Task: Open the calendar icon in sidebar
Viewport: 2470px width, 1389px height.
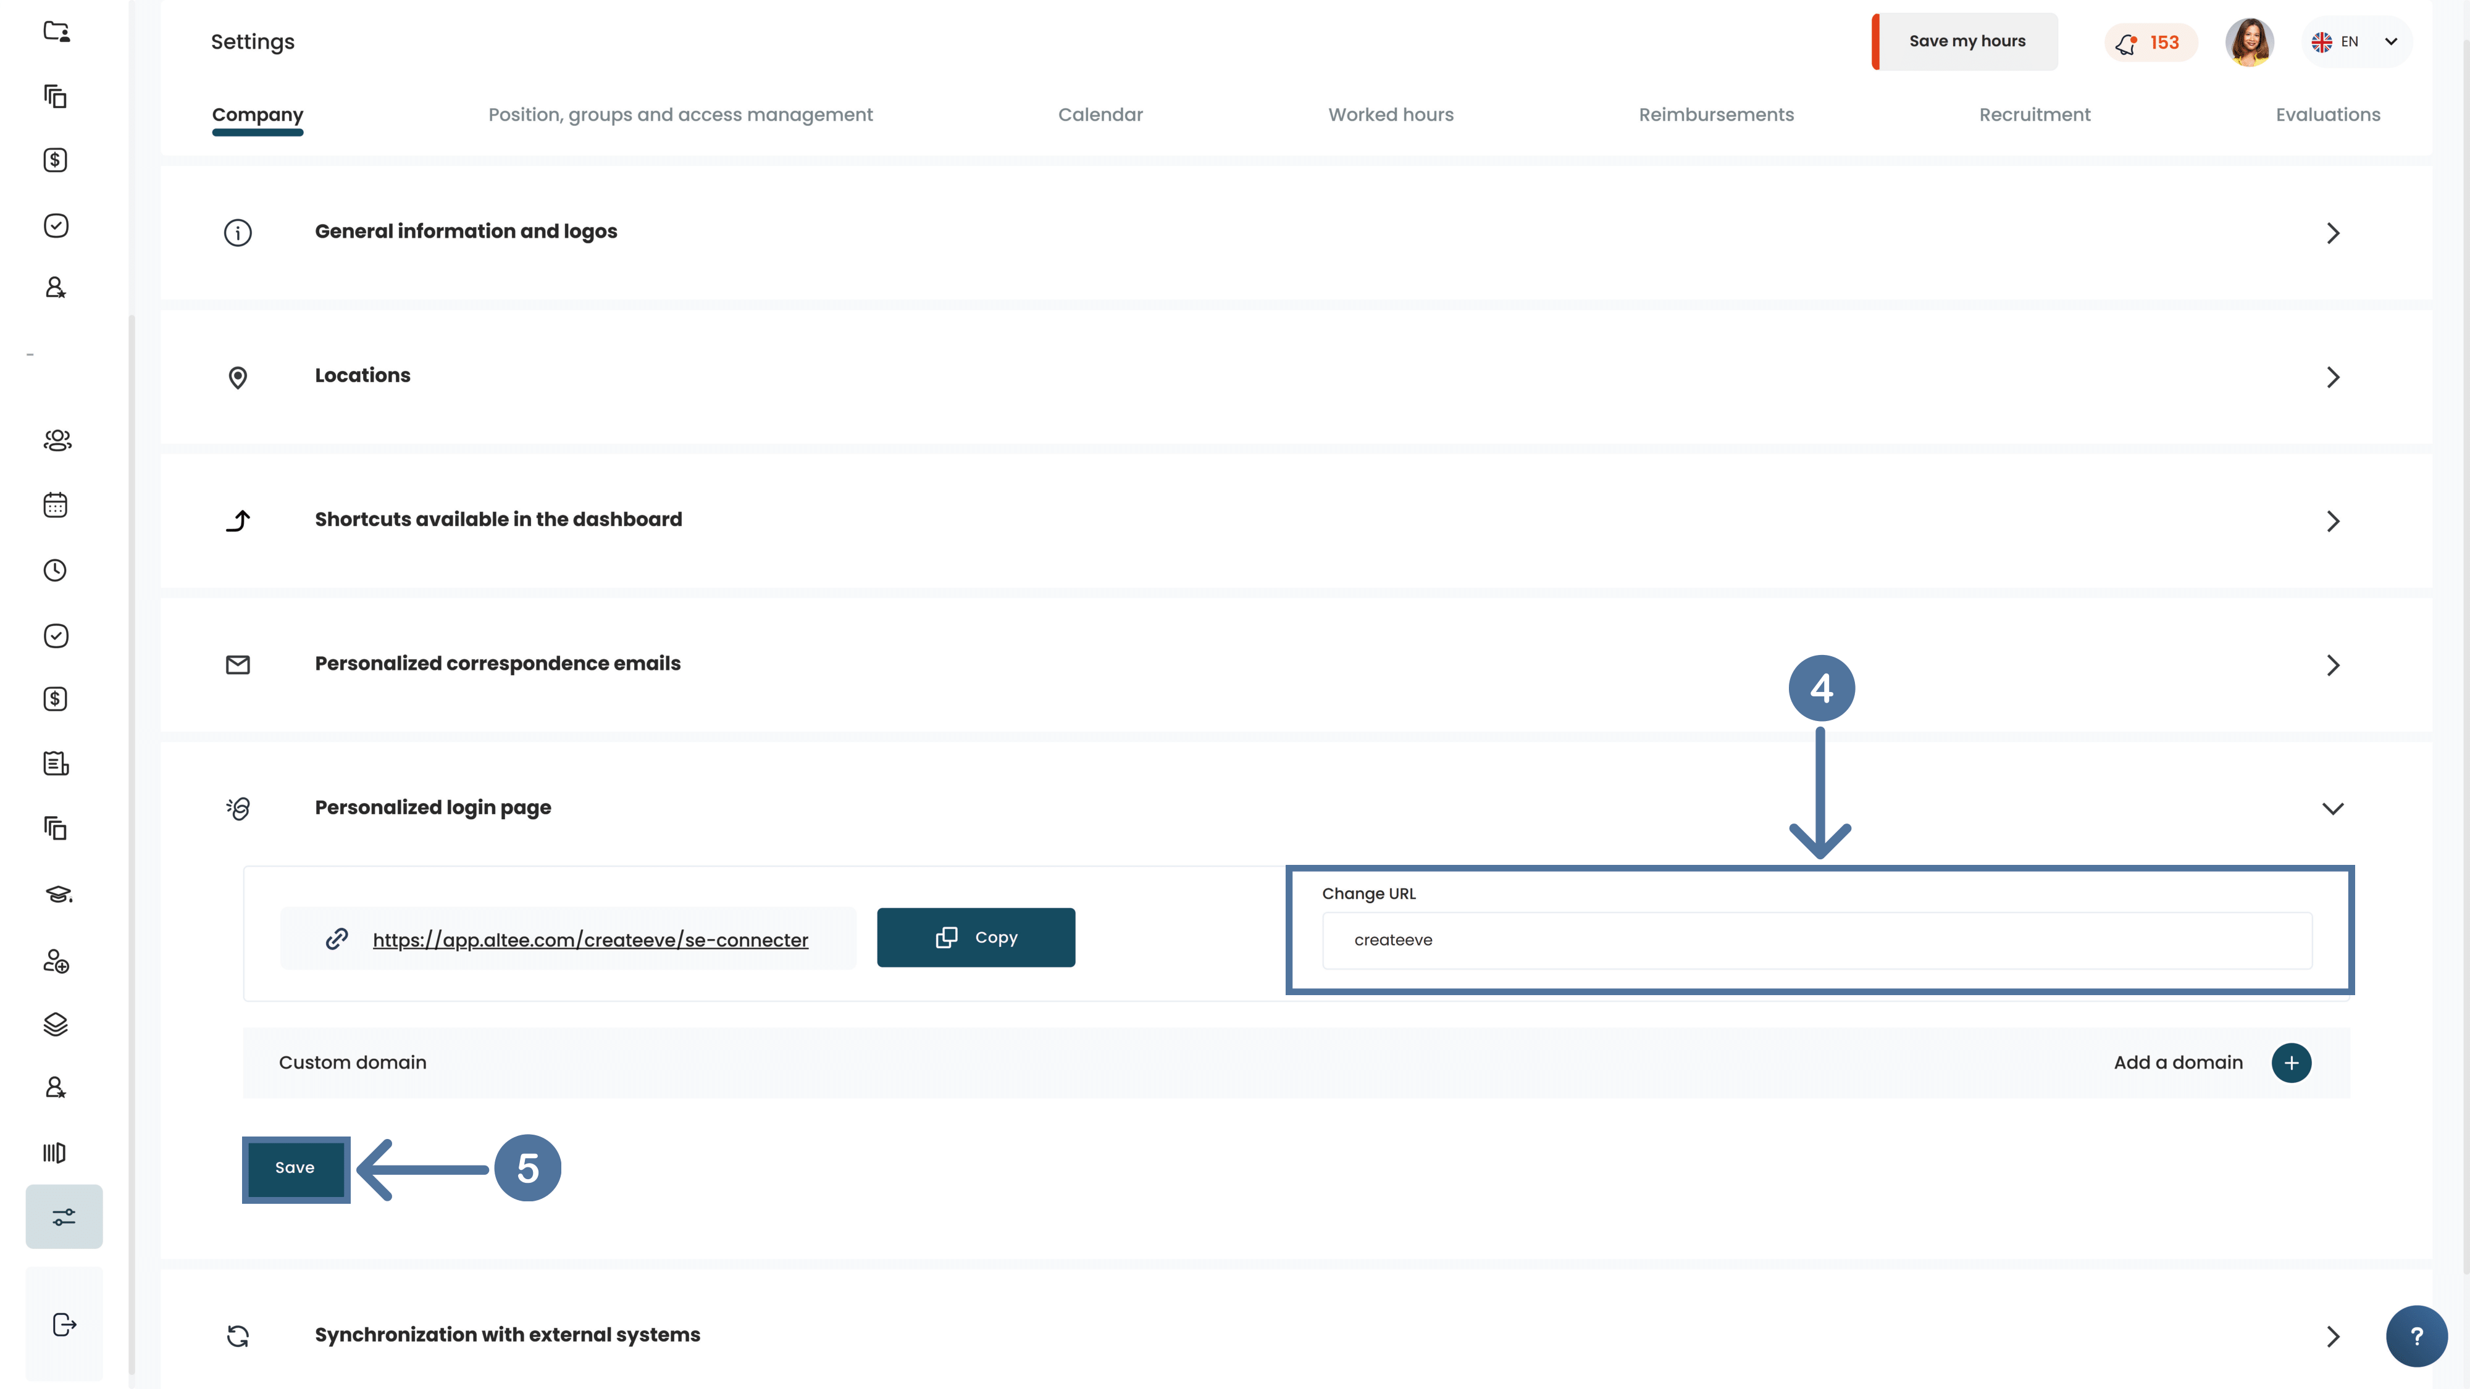Action: point(56,505)
